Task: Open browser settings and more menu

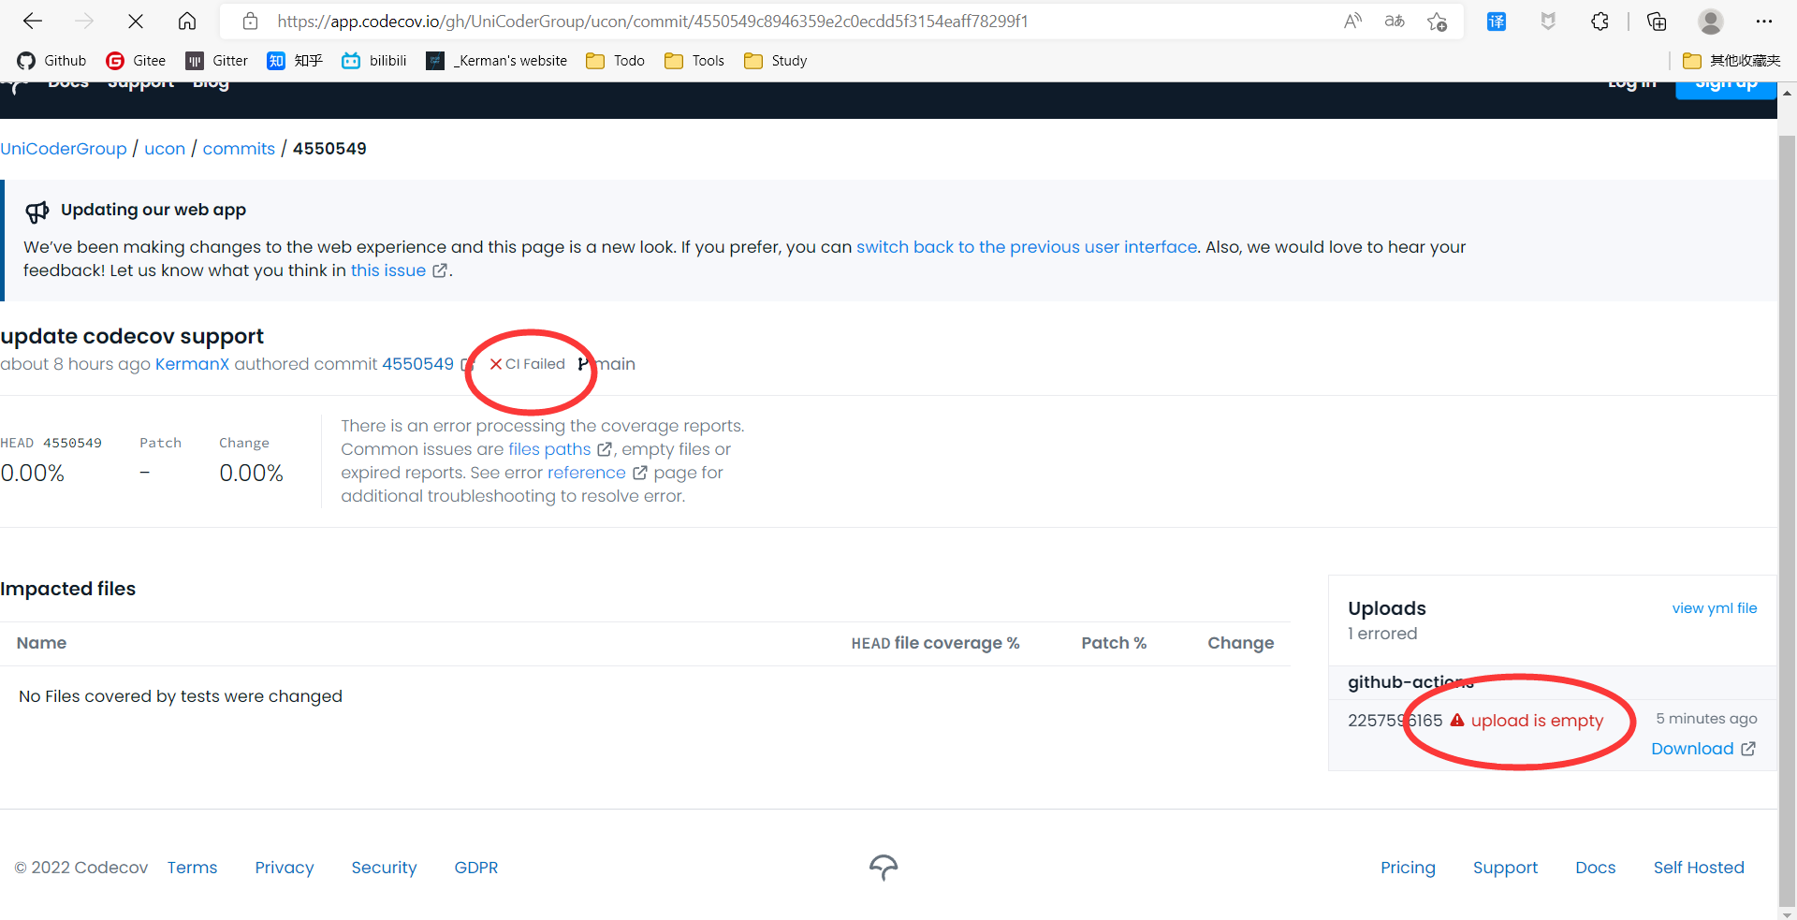Action: click(x=1764, y=21)
